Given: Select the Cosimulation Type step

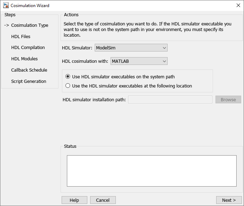Looking at the screenshot, I should point(30,25).
